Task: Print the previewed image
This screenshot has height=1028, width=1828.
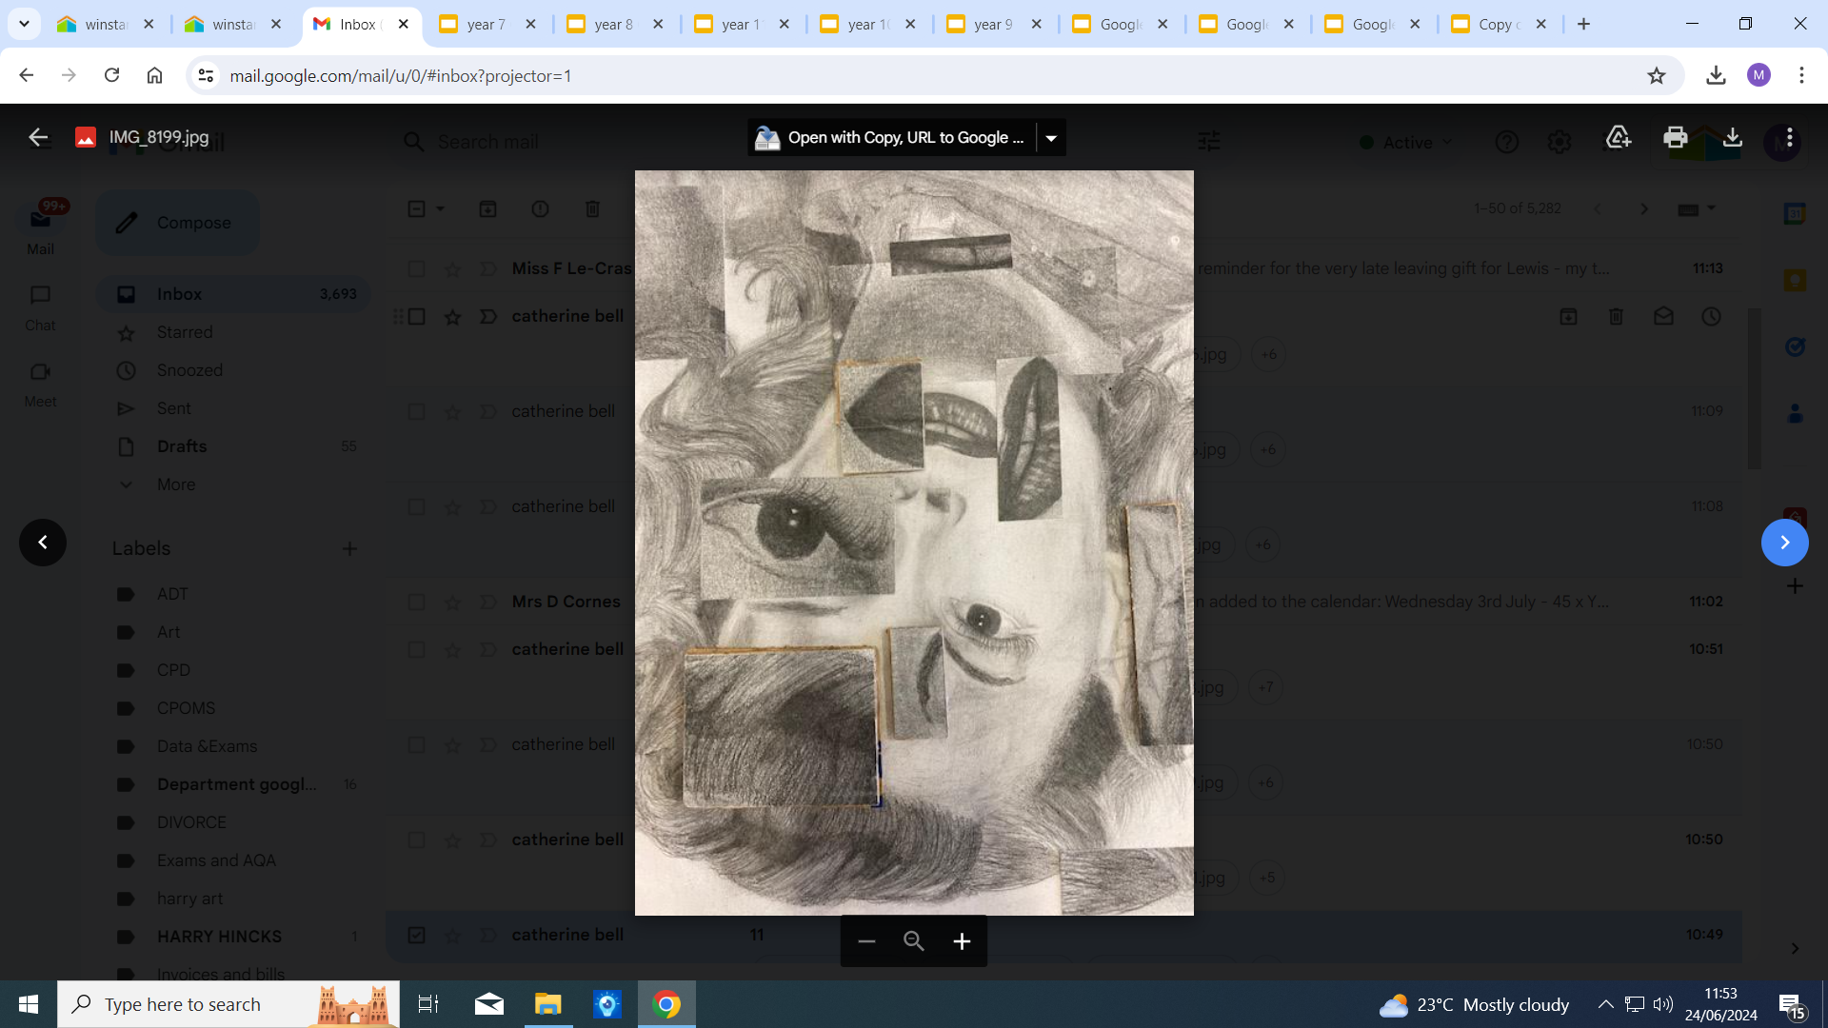Action: [1675, 137]
